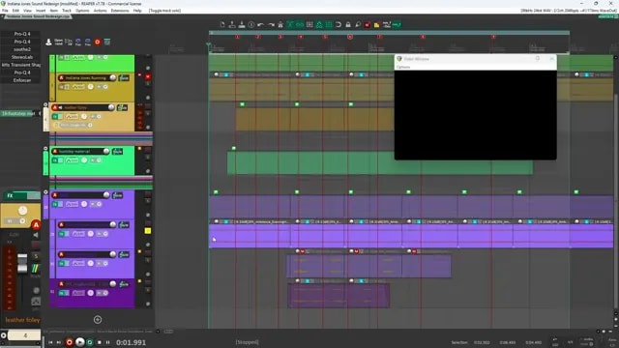Click the red A arm button on mixer strip
This screenshot has height=348, width=619.
tap(36, 225)
